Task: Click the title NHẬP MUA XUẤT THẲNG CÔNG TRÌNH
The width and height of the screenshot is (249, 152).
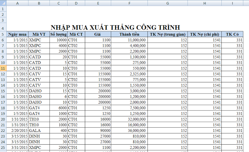Action: coord(115,27)
